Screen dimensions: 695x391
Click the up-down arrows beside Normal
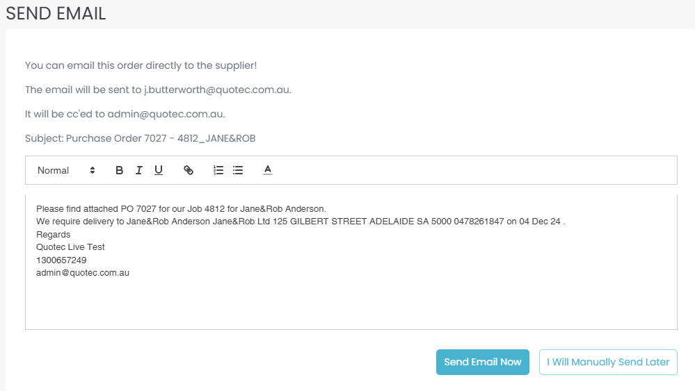pyautogui.click(x=93, y=170)
